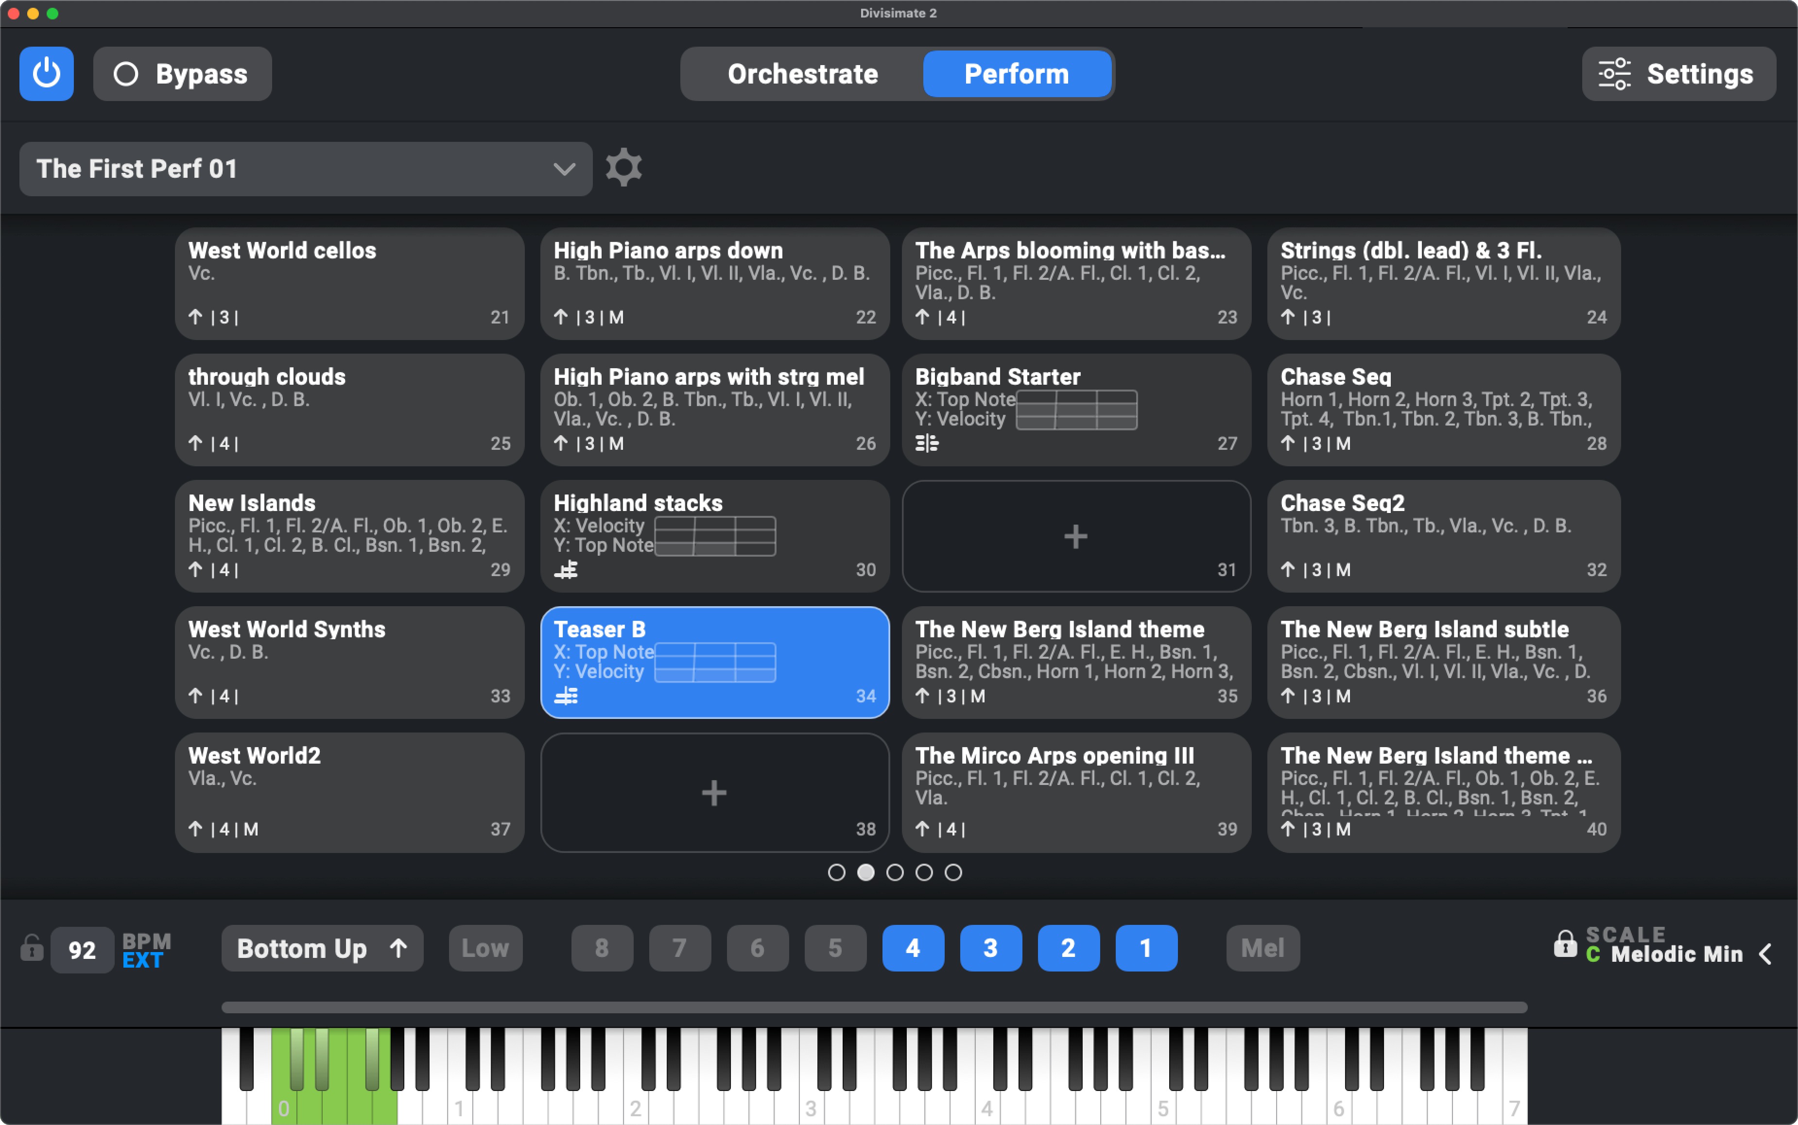Viewport: 1798px width, 1125px height.
Task: Click plus icon in empty slot 31
Action: (x=1075, y=536)
